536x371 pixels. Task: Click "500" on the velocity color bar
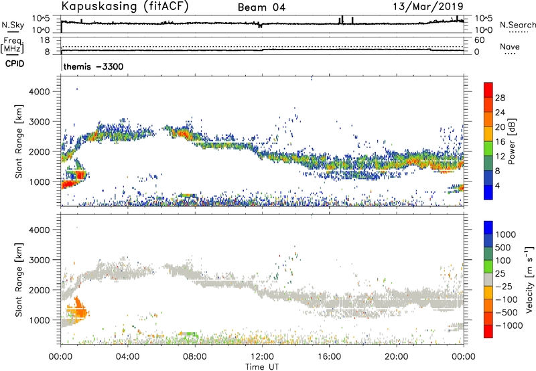(x=503, y=248)
